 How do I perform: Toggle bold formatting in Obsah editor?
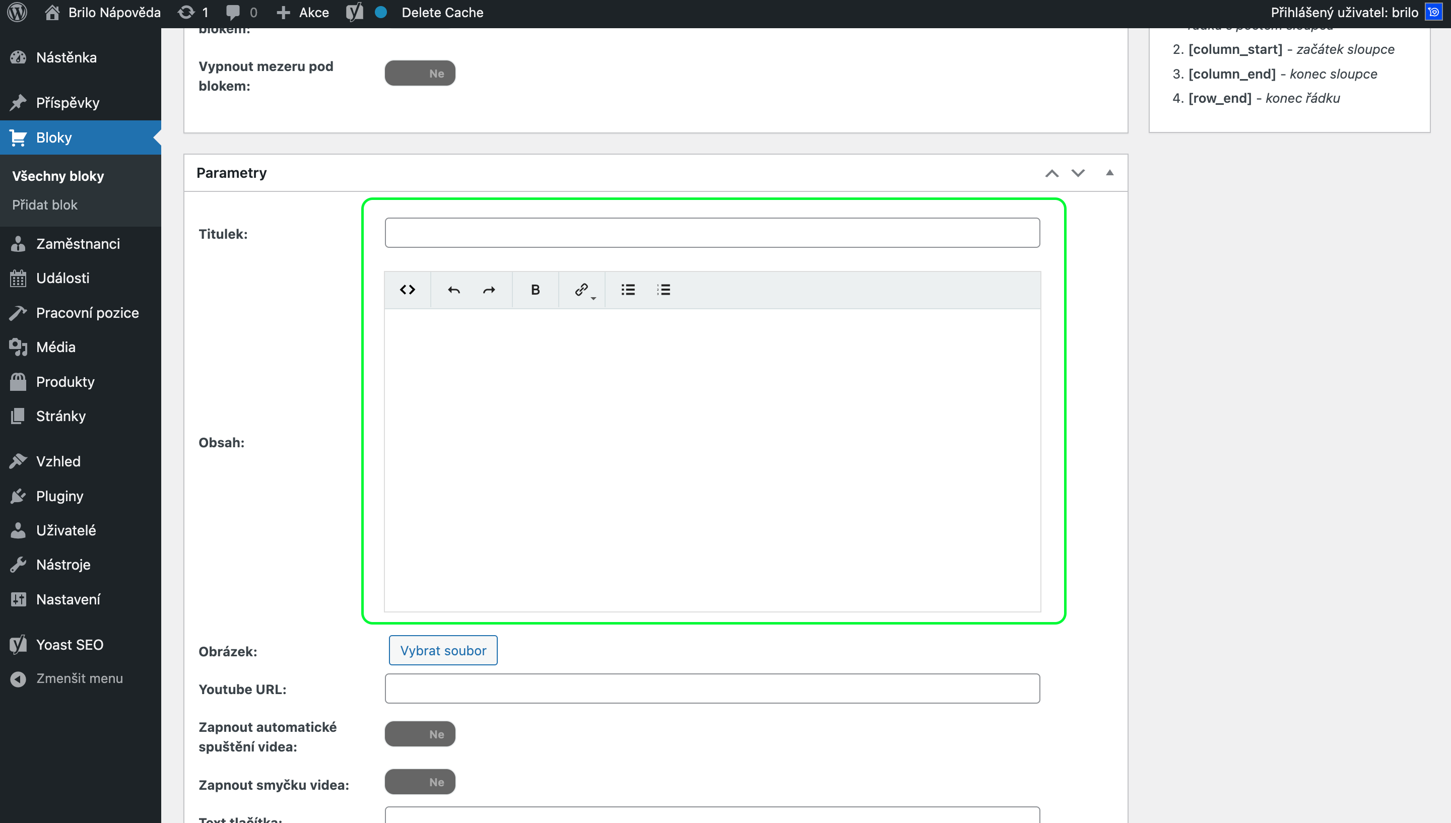(535, 290)
